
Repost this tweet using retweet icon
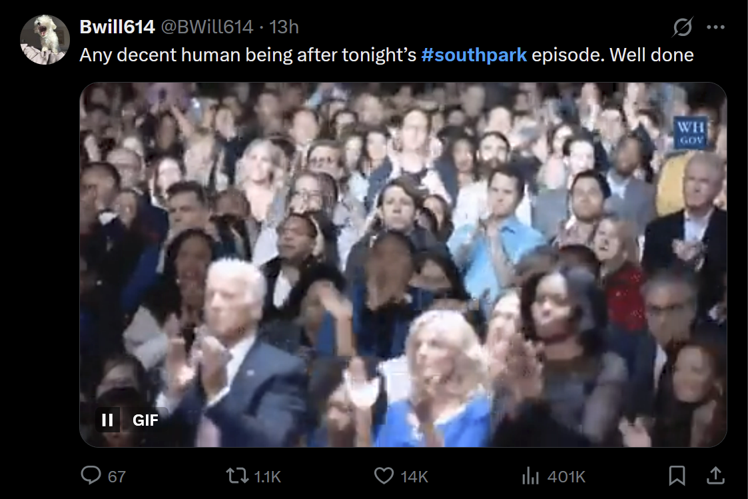coord(236,476)
